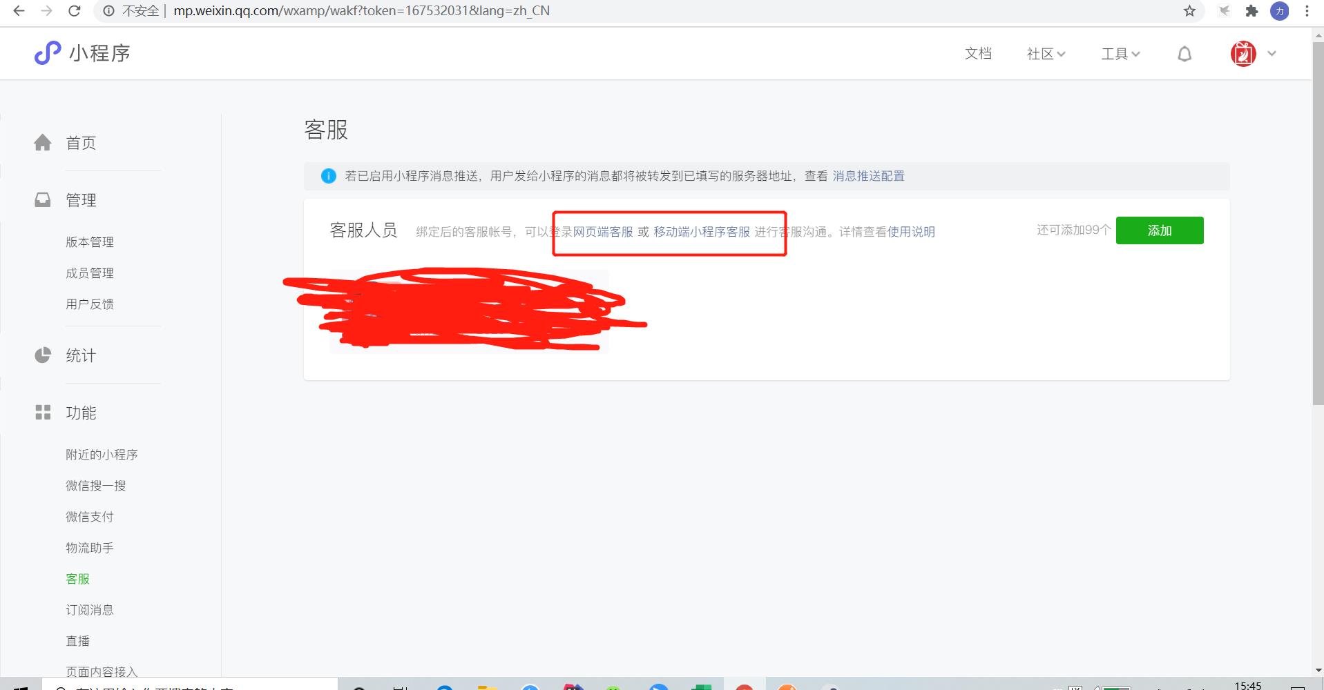
Task: Click the blue info icon in notice bar
Action: 328,176
